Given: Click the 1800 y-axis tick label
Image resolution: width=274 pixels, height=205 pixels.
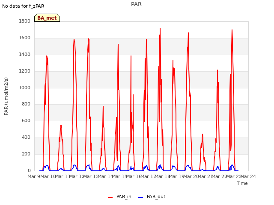Looking at the screenshot, I should [x=25, y=21].
